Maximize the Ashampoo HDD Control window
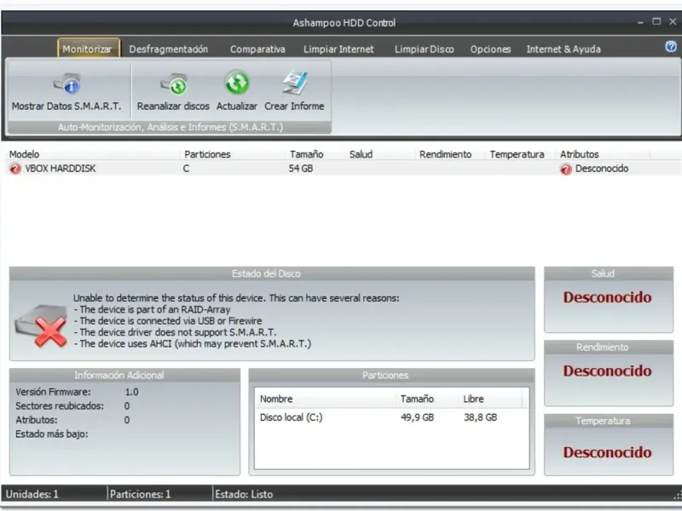This screenshot has width=682, height=511. pyautogui.click(x=656, y=21)
